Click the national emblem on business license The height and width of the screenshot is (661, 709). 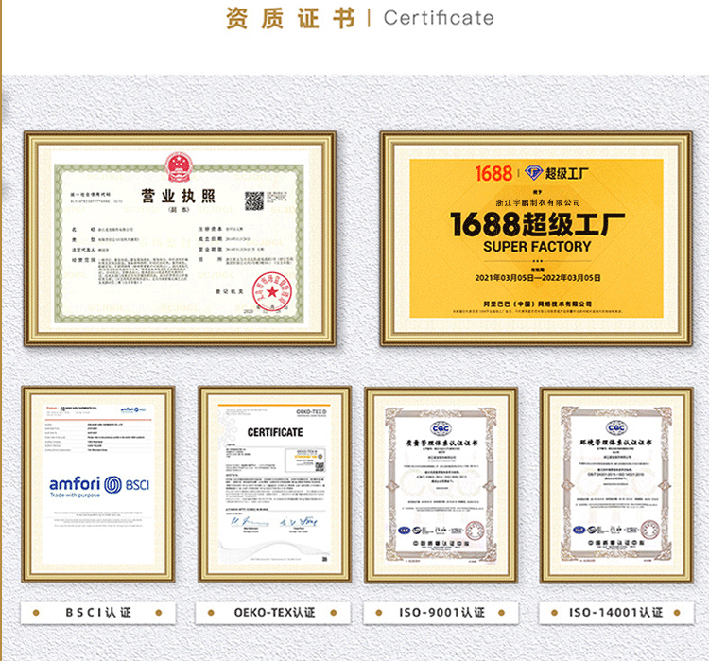(178, 167)
